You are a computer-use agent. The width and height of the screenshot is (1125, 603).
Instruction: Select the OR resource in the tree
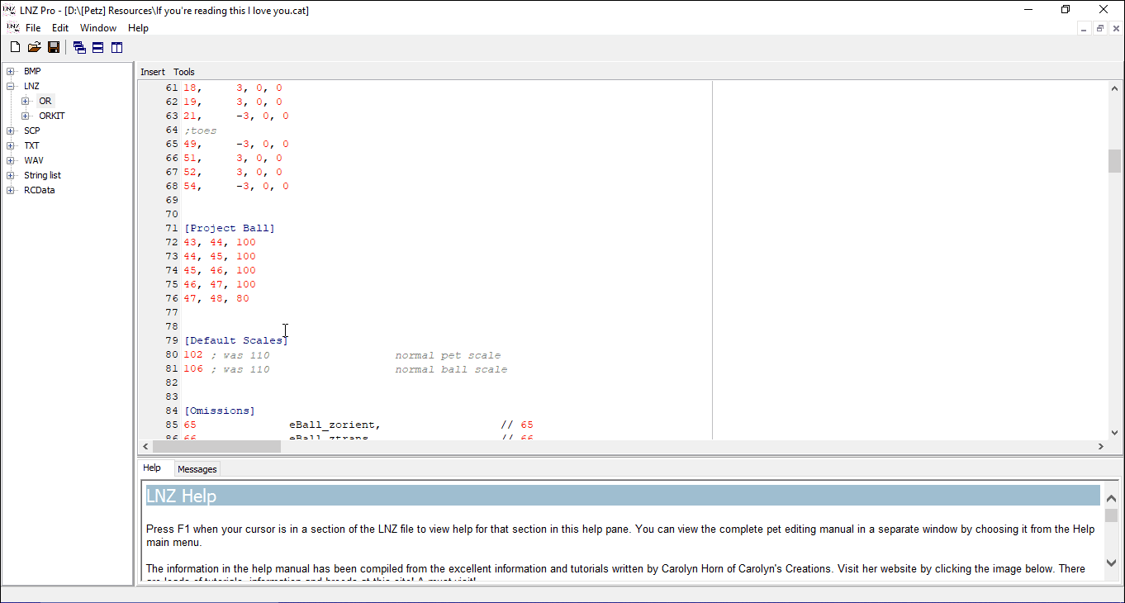tap(45, 101)
